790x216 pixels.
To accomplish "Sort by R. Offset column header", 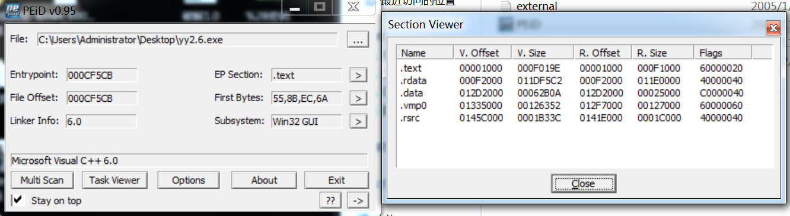I will (x=602, y=53).
